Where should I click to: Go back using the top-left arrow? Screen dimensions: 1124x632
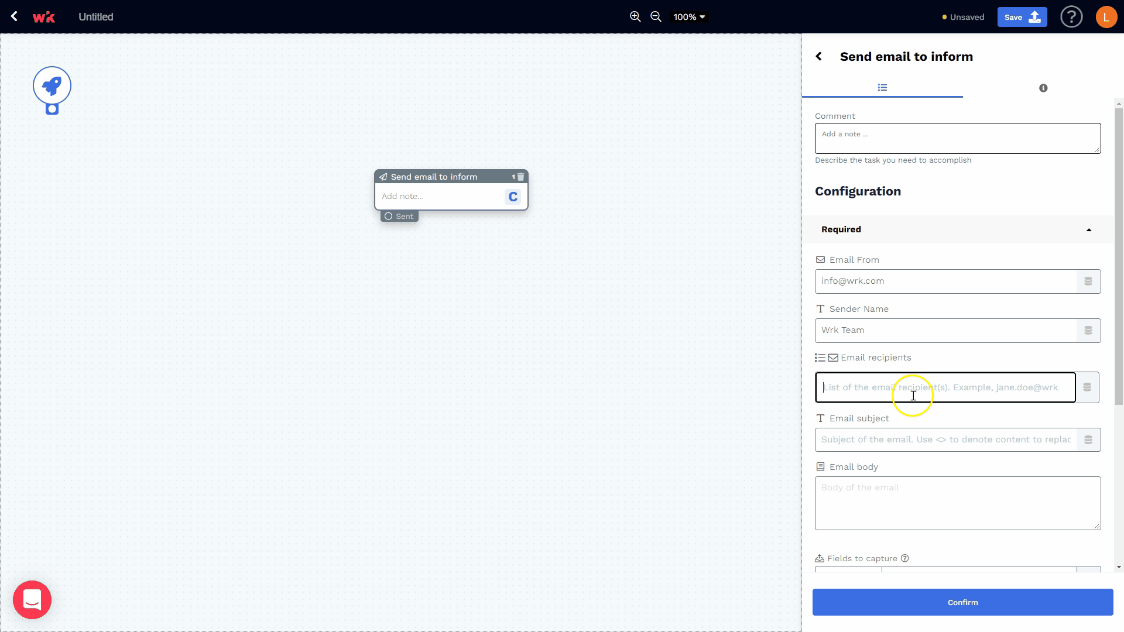point(14,16)
